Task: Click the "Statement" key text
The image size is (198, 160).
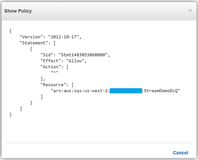Action: point(34,43)
